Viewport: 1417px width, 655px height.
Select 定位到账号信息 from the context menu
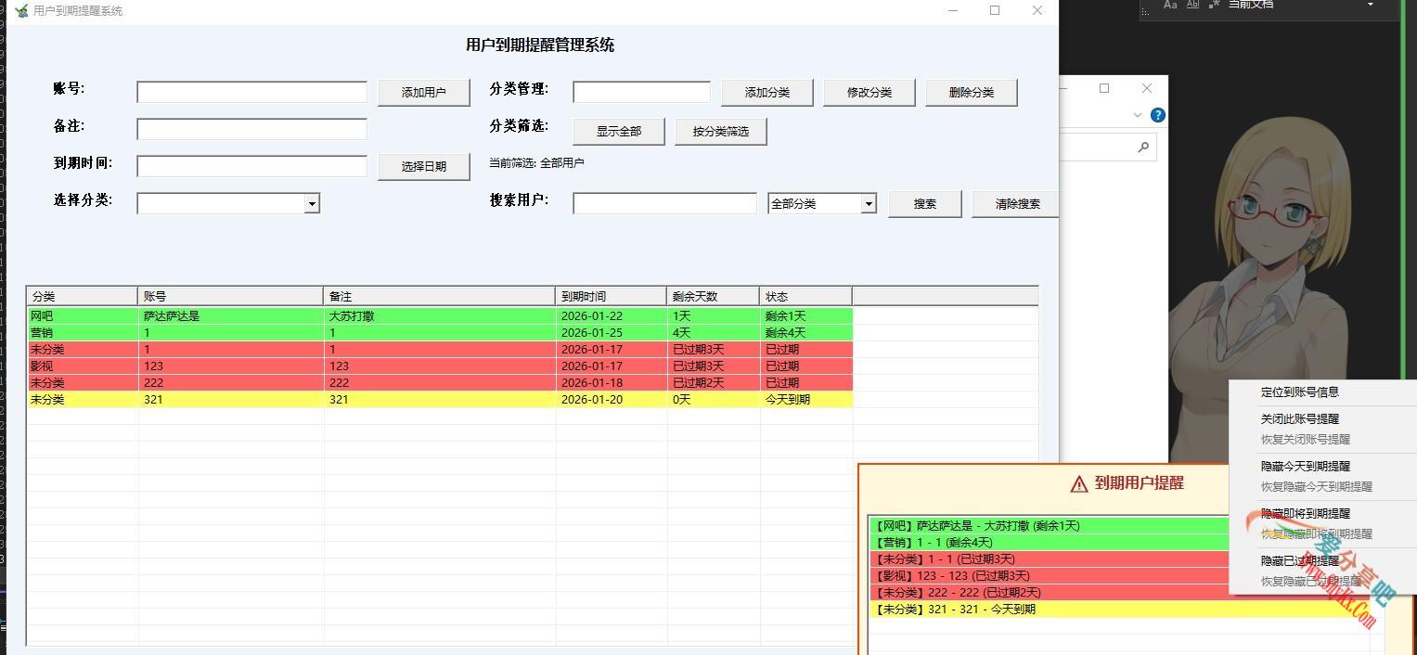[1300, 392]
